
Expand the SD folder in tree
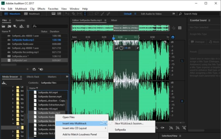[x=13, y=103]
